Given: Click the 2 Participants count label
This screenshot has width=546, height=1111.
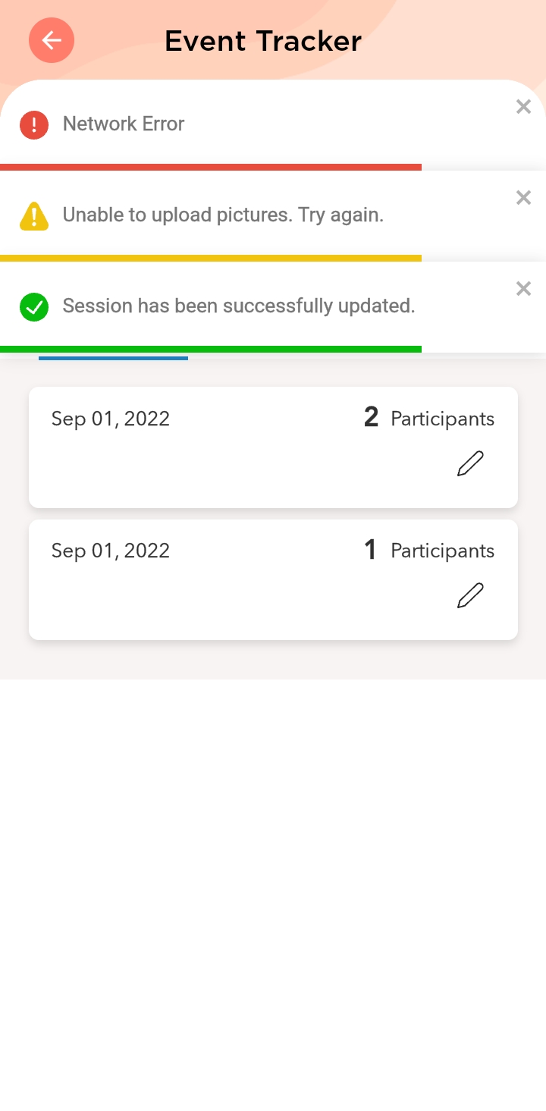Looking at the screenshot, I should pyautogui.click(x=429, y=418).
